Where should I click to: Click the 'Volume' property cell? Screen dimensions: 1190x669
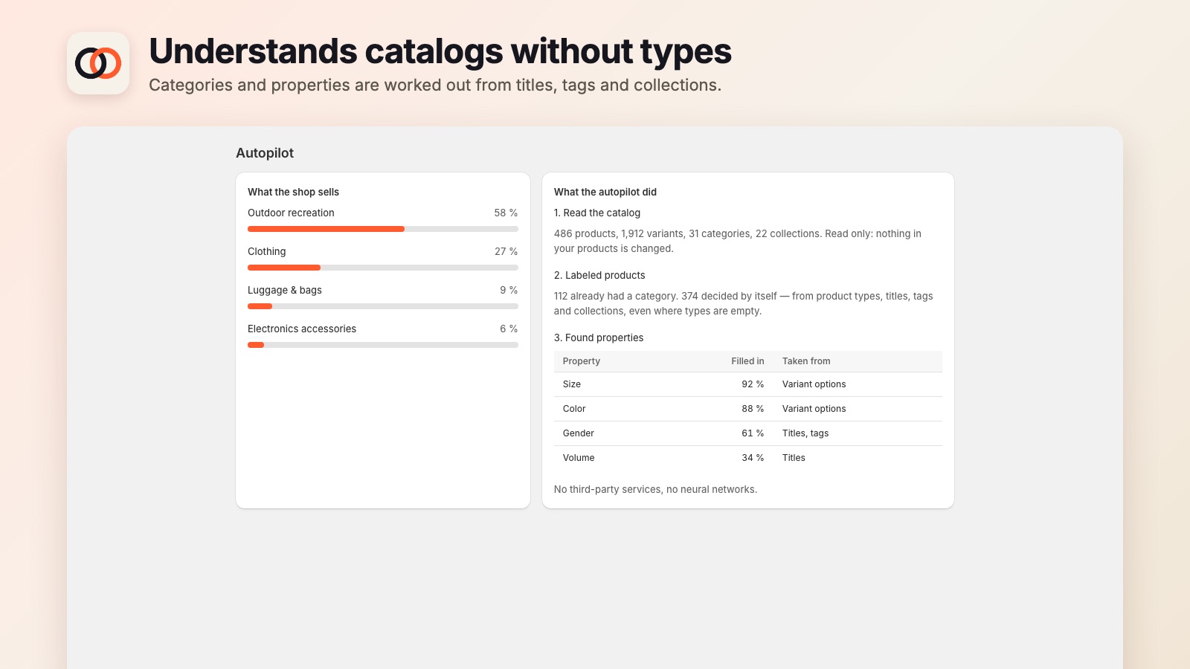pos(579,458)
